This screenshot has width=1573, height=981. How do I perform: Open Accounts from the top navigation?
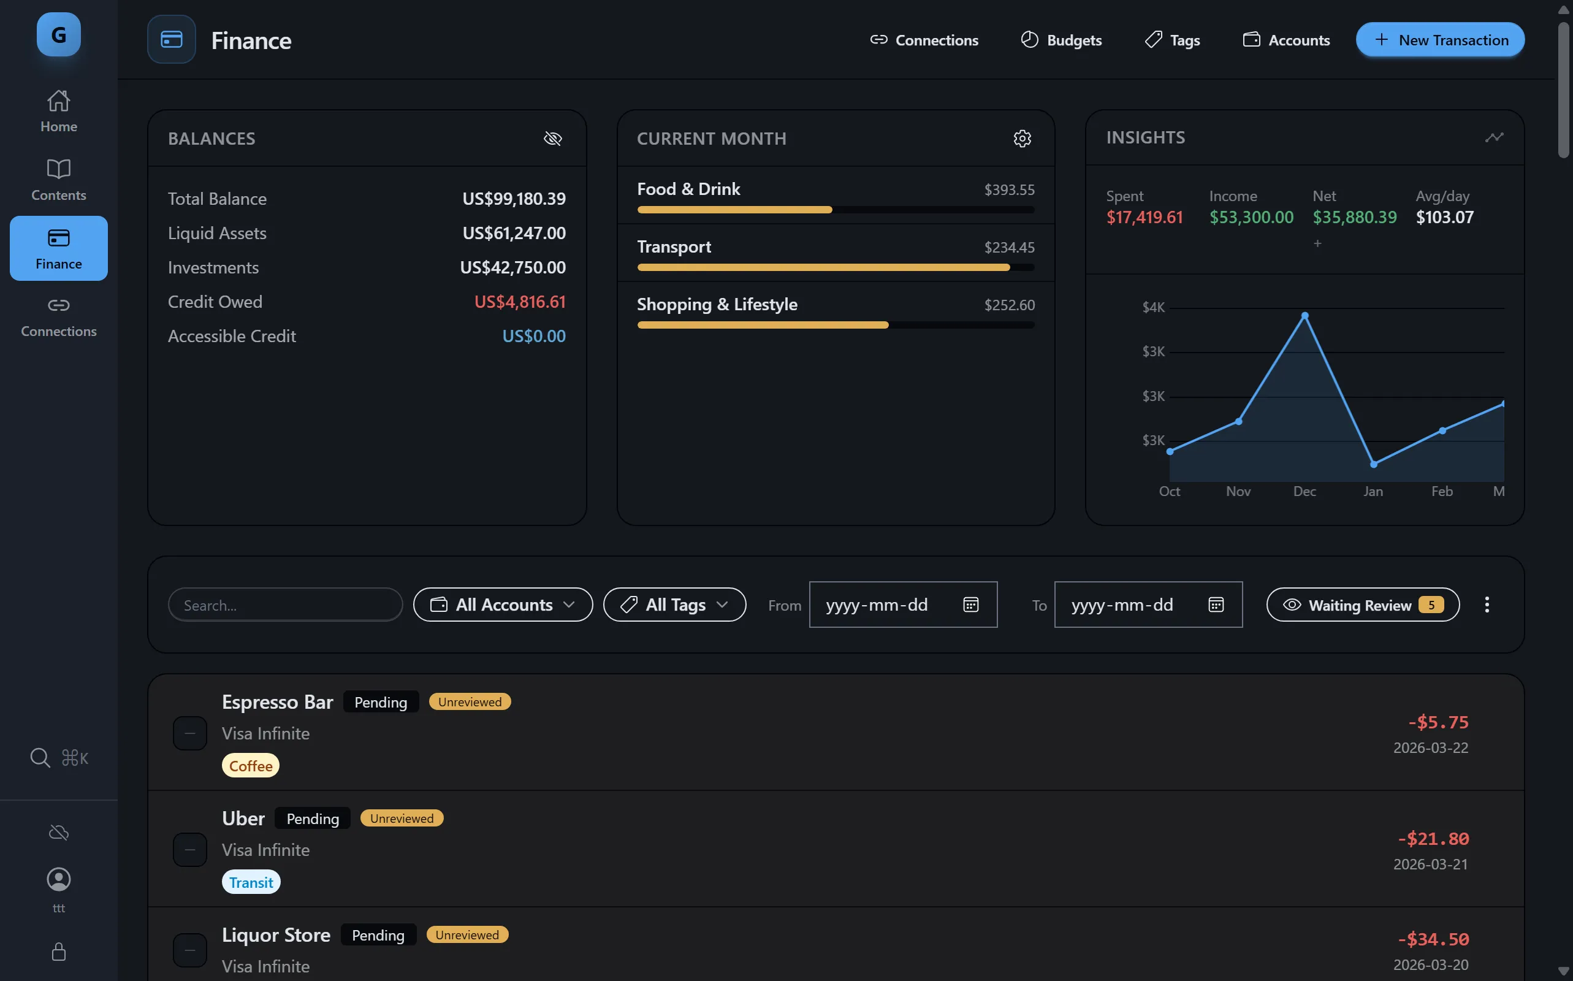point(1285,40)
